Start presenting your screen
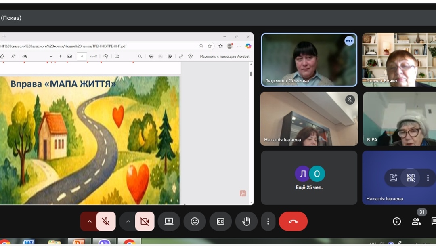 coord(169,221)
